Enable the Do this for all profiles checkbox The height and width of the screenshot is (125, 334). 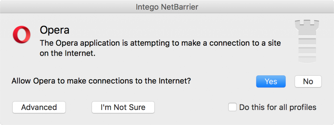(232, 107)
